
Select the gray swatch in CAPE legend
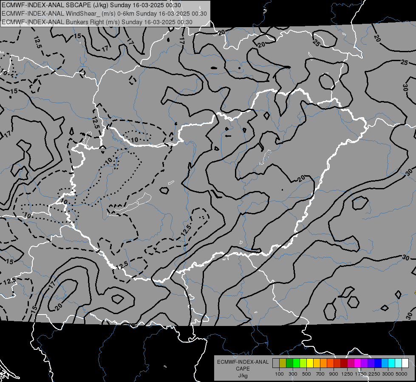pos(276,363)
